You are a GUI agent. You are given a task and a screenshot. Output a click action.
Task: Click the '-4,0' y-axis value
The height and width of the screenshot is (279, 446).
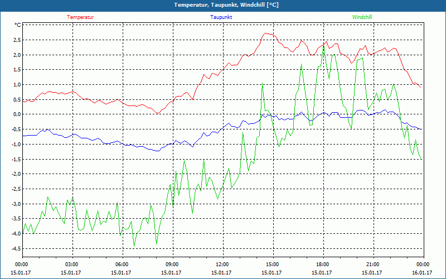click(x=16, y=234)
